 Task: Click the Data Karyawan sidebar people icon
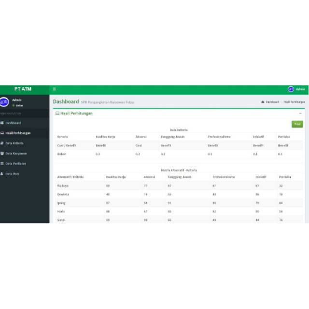point(2,154)
